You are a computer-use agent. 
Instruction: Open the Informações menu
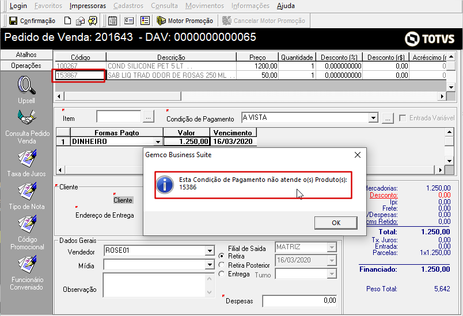click(251, 6)
